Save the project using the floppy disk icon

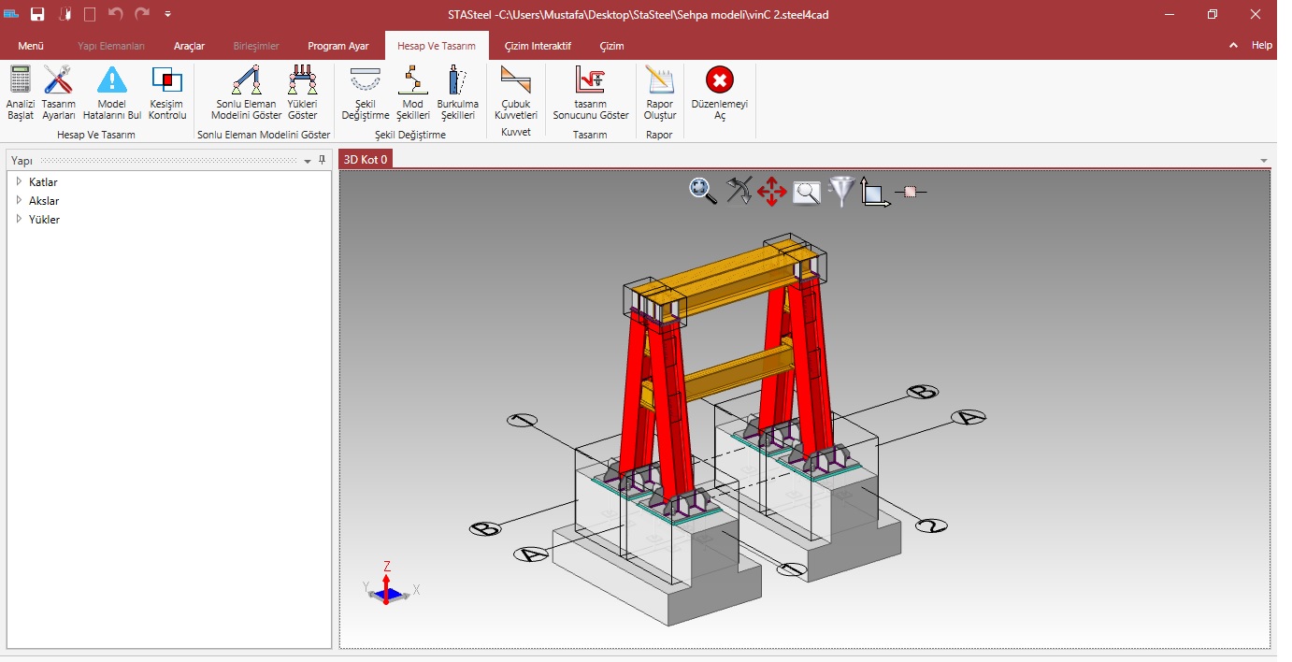coord(37,14)
